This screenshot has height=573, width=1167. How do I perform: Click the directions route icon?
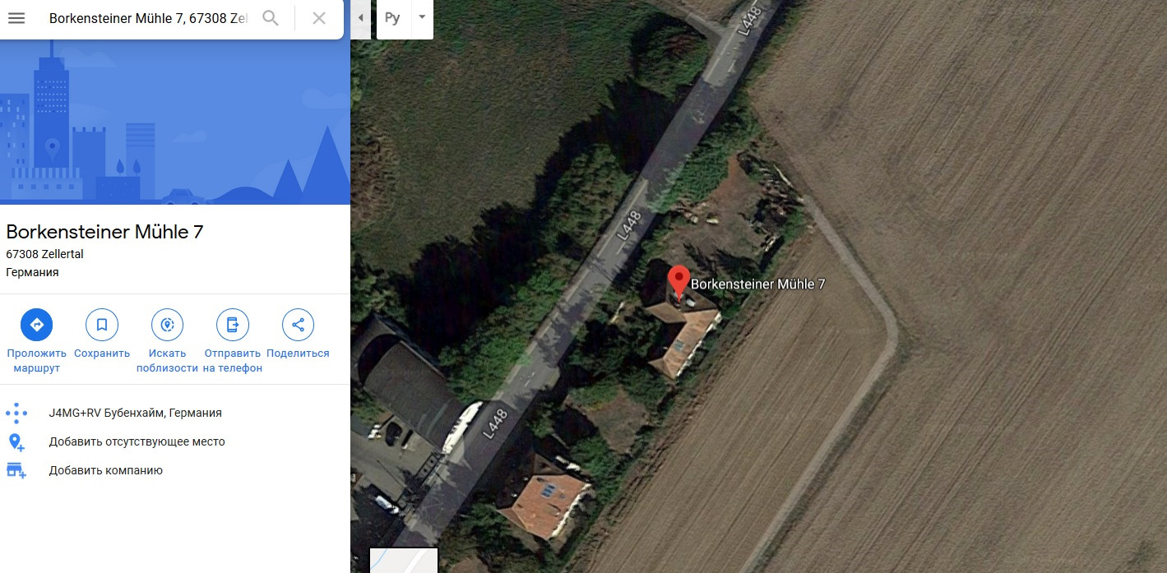click(x=36, y=325)
